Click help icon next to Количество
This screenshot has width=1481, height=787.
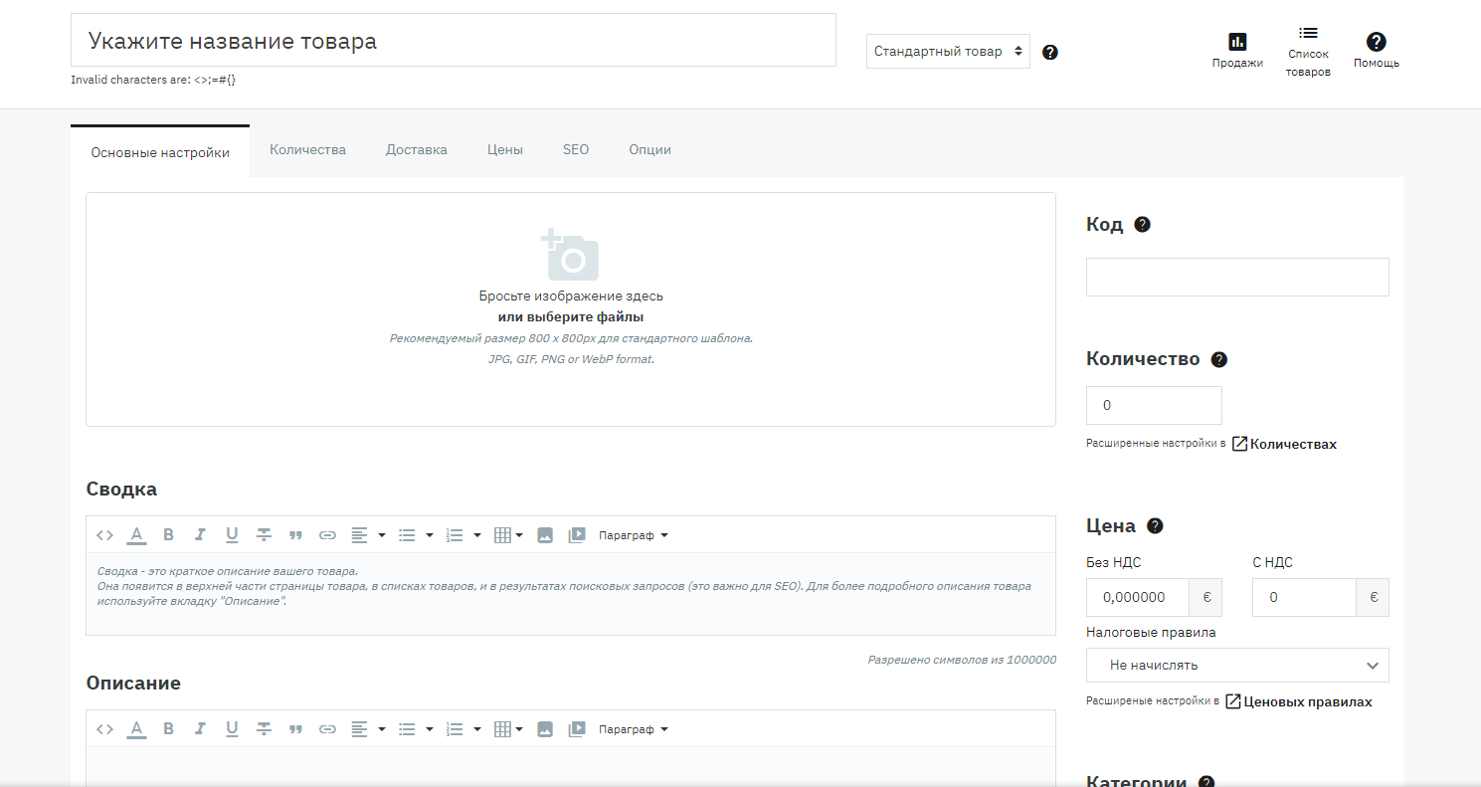click(x=1219, y=360)
